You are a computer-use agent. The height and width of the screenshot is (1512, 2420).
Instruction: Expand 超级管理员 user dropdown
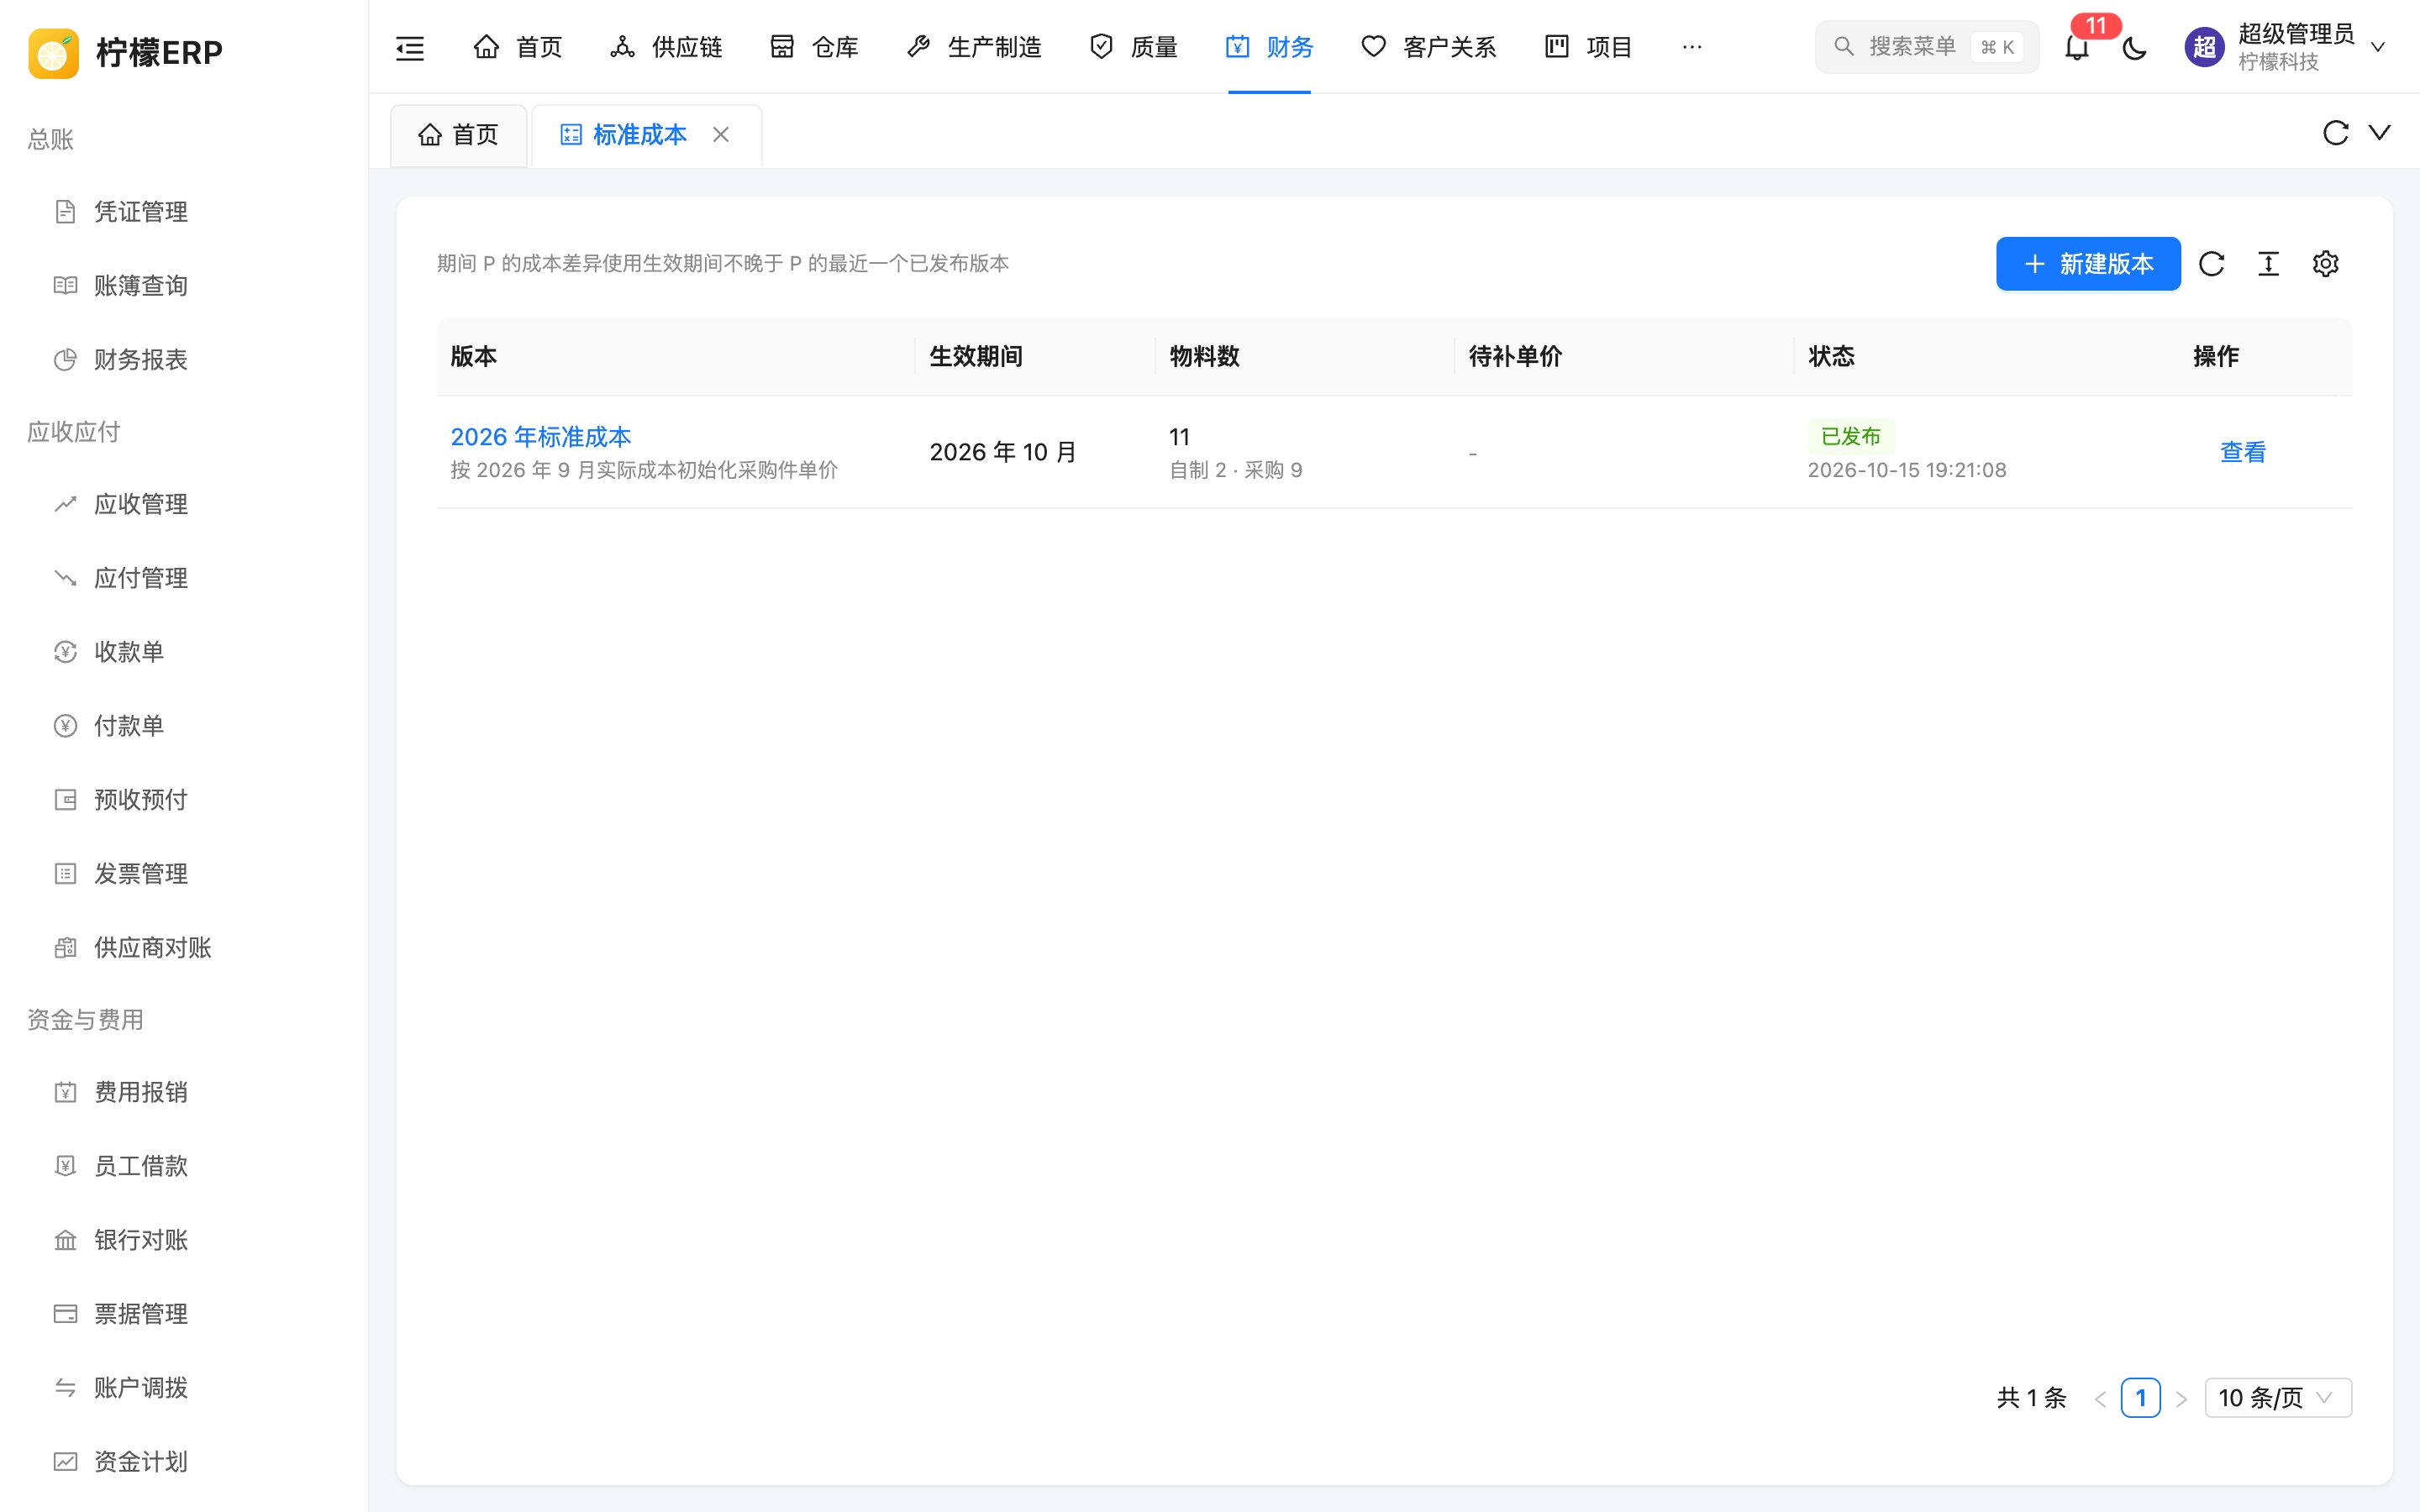point(2286,47)
